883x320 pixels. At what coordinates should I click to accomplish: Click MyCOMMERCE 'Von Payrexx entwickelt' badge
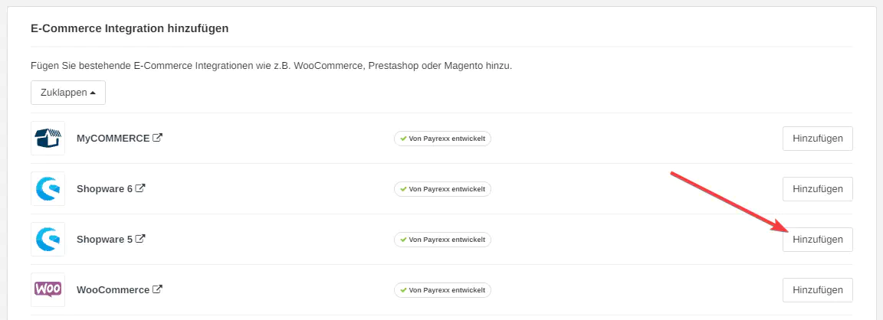pyautogui.click(x=442, y=139)
